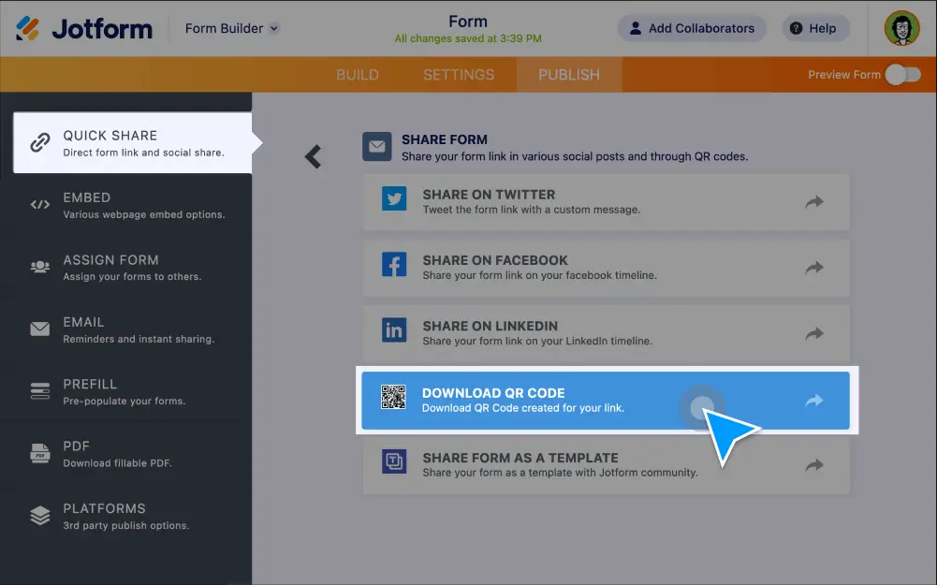Image resolution: width=937 pixels, height=585 pixels.
Task: Switch to the Settings tab
Action: coord(458,75)
